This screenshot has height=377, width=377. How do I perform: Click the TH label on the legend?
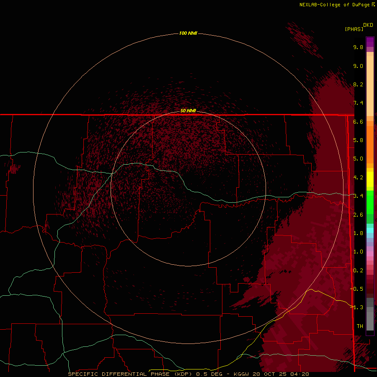(x=360, y=326)
